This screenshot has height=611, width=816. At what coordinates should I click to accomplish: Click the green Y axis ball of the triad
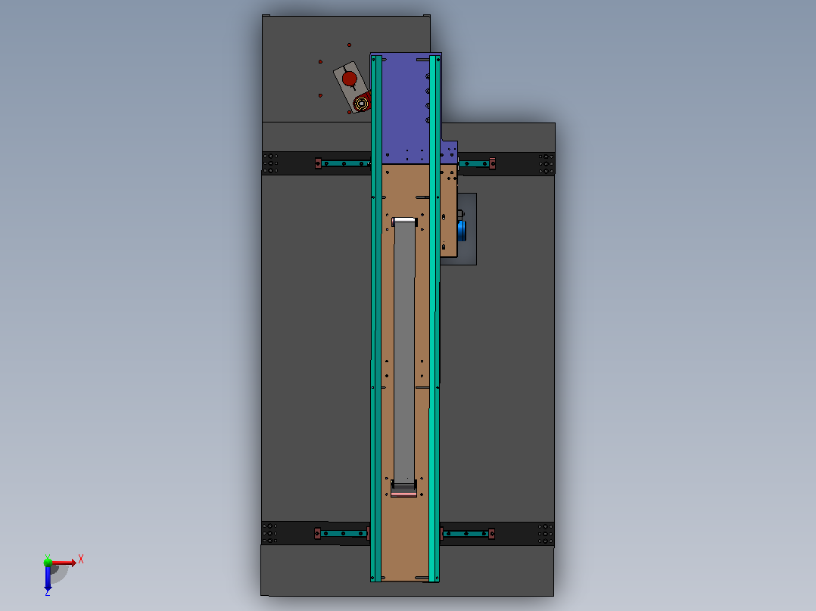tap(48, 562)
